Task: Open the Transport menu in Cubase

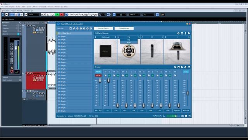Action: pos(43,7)
